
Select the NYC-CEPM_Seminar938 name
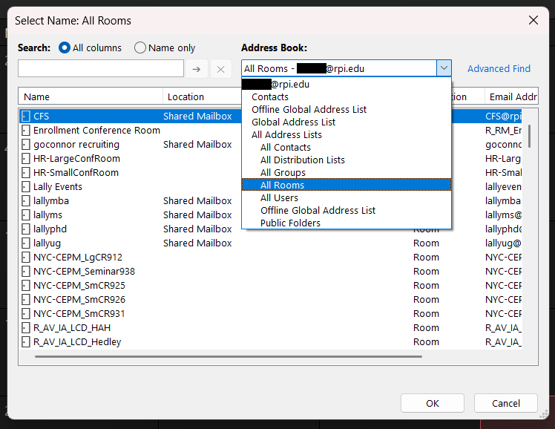84,272
